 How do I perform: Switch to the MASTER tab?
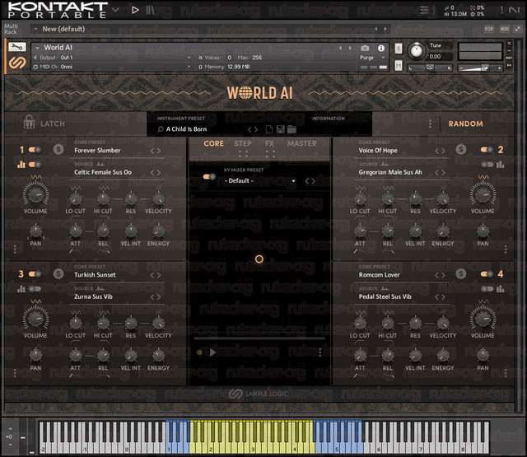tap(302, 143)
